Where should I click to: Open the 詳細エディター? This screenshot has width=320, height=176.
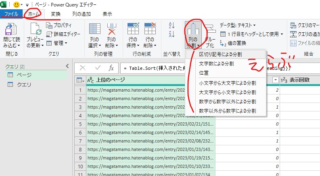tap(63, 34)
